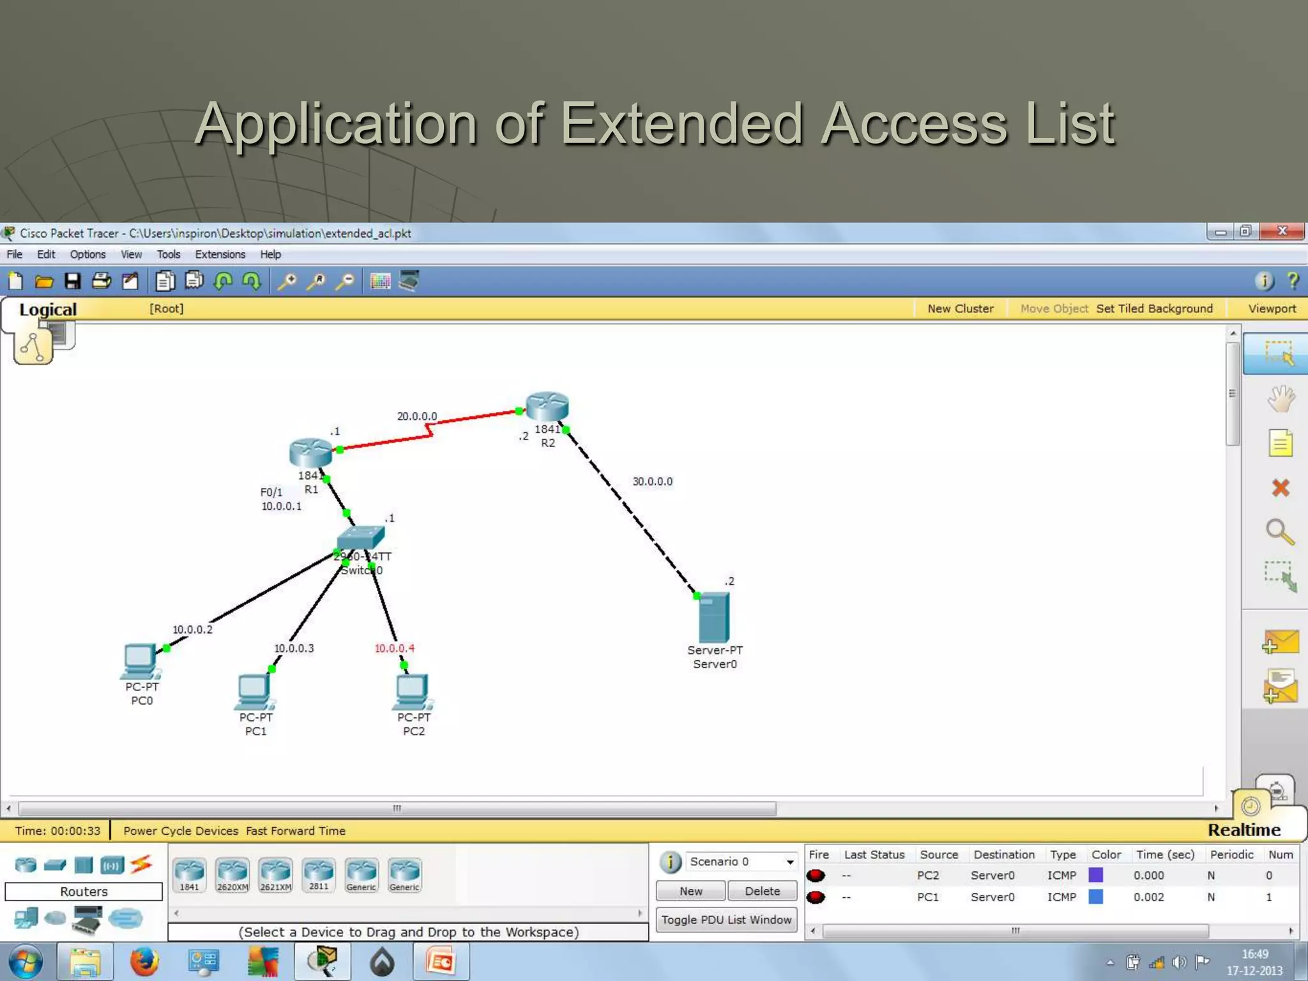Click the Network Information i icon
Image resolution: width=1308 pixels, height=981 pixels.
coord(1265,281)
